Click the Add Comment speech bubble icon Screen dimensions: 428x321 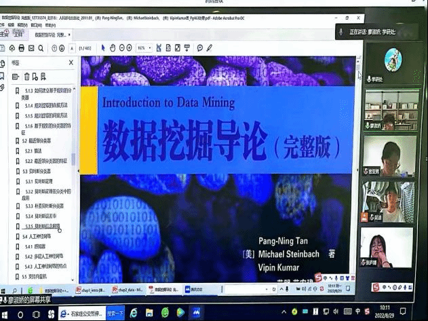click(x=199, y=48)
